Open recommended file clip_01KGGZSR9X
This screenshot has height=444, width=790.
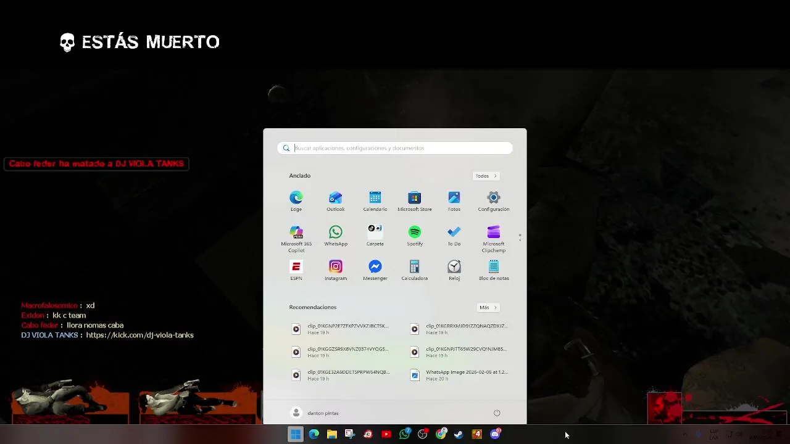pos(340,352)
